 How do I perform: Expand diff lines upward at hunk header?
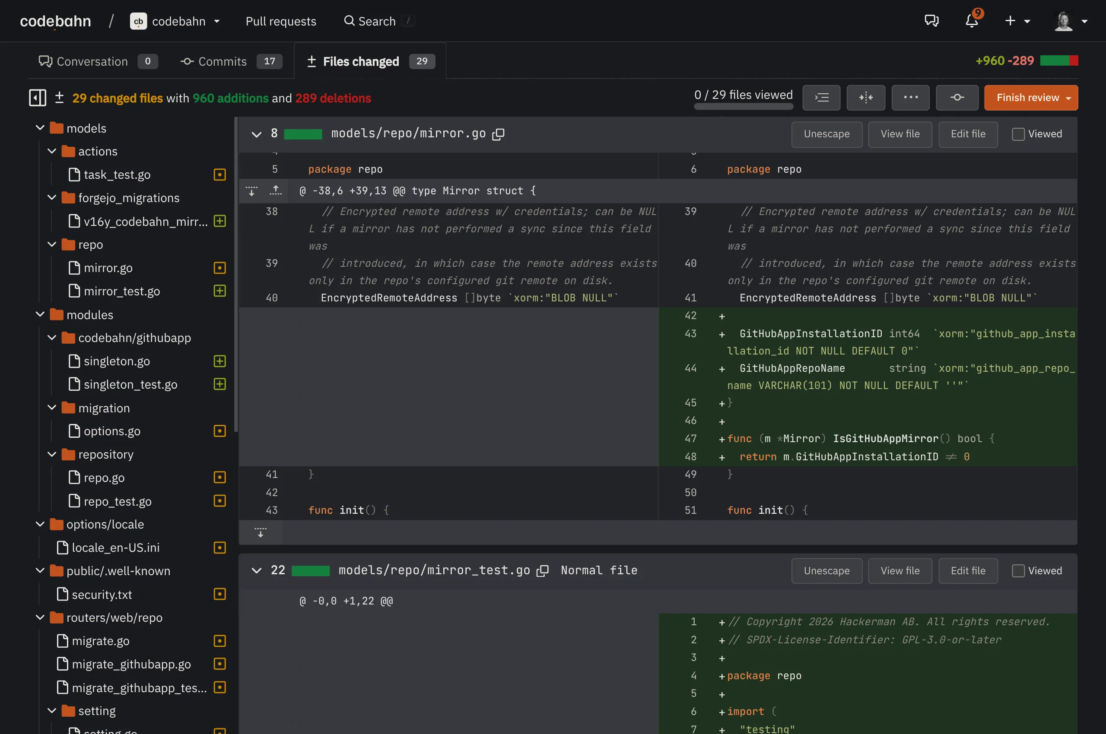tap(276, 191)
